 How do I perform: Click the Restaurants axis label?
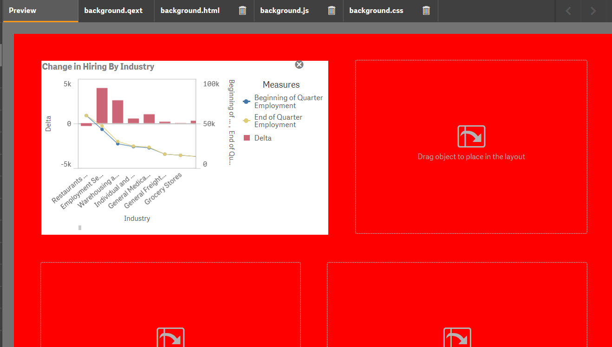[x=70, y=190]
